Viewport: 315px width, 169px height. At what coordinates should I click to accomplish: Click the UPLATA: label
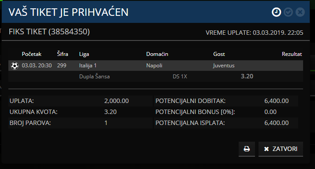pos(22,101)
